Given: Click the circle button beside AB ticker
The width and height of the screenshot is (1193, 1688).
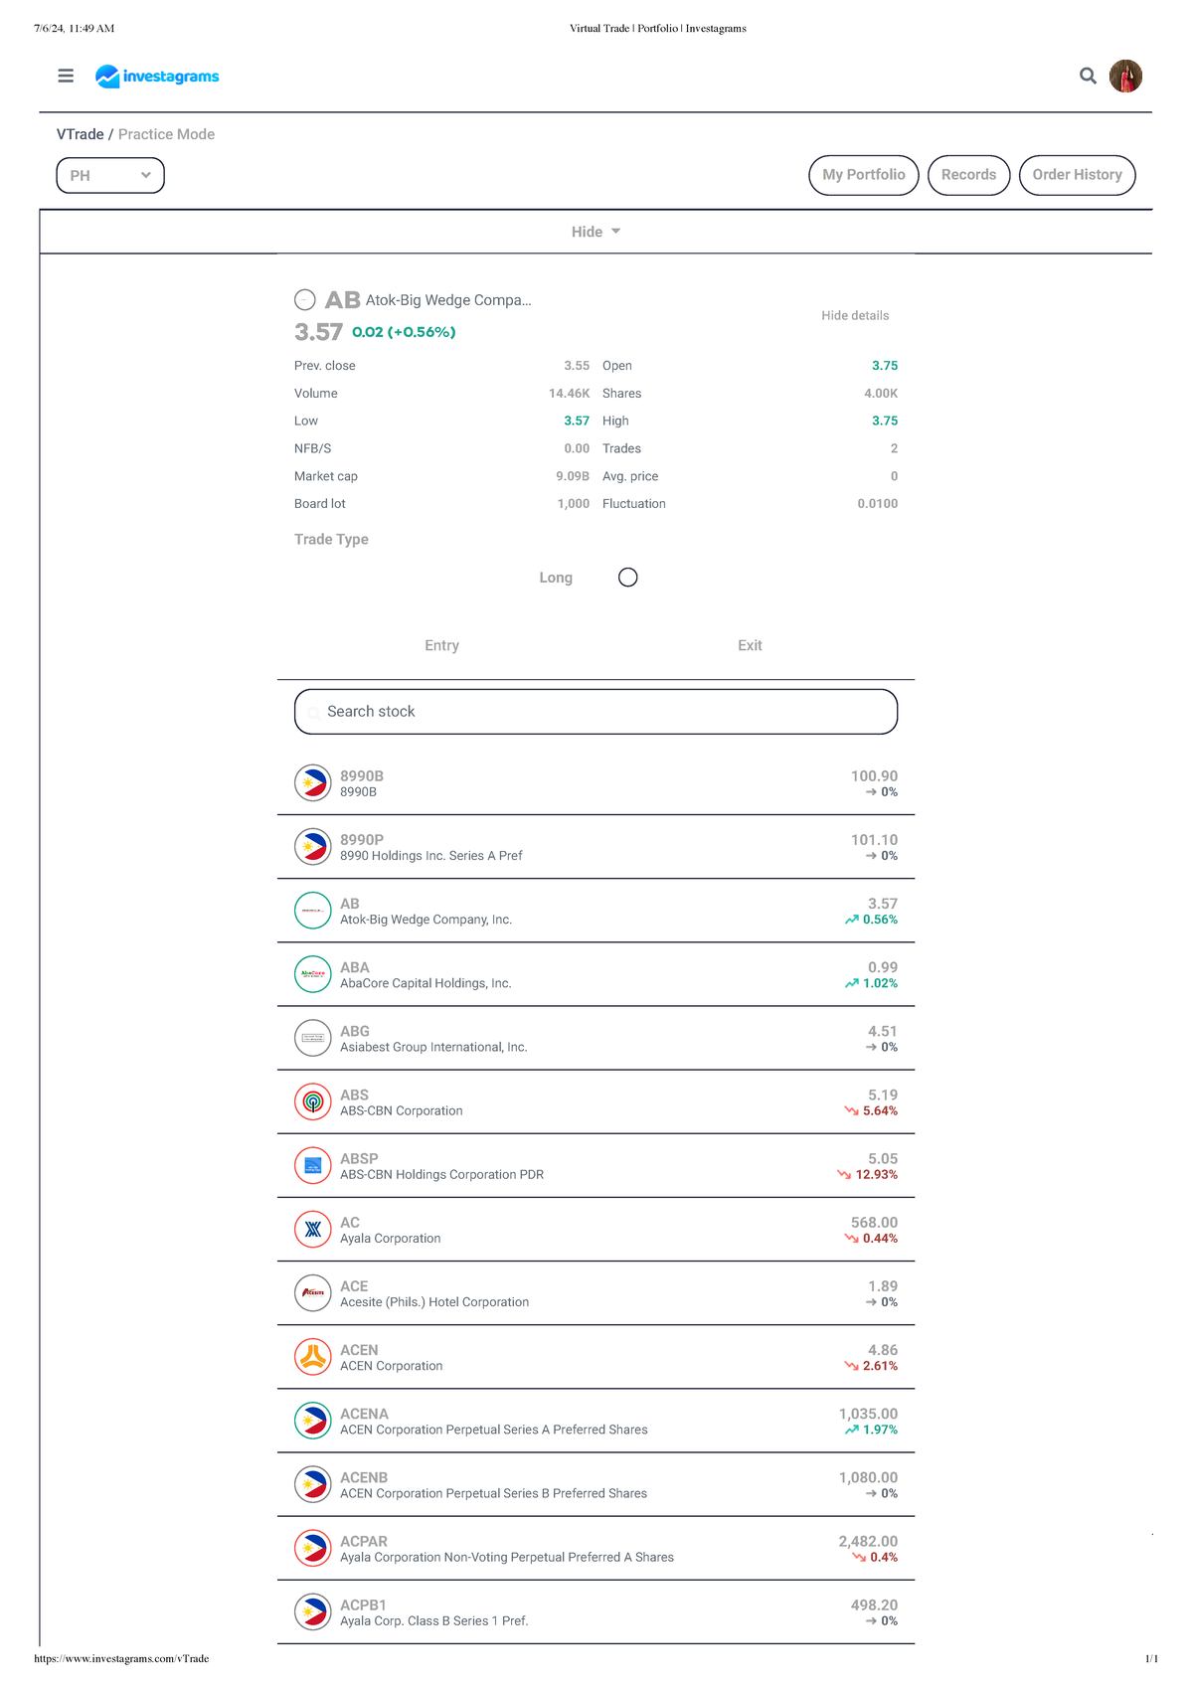Looking at the screenshot, I should point(305,299).
